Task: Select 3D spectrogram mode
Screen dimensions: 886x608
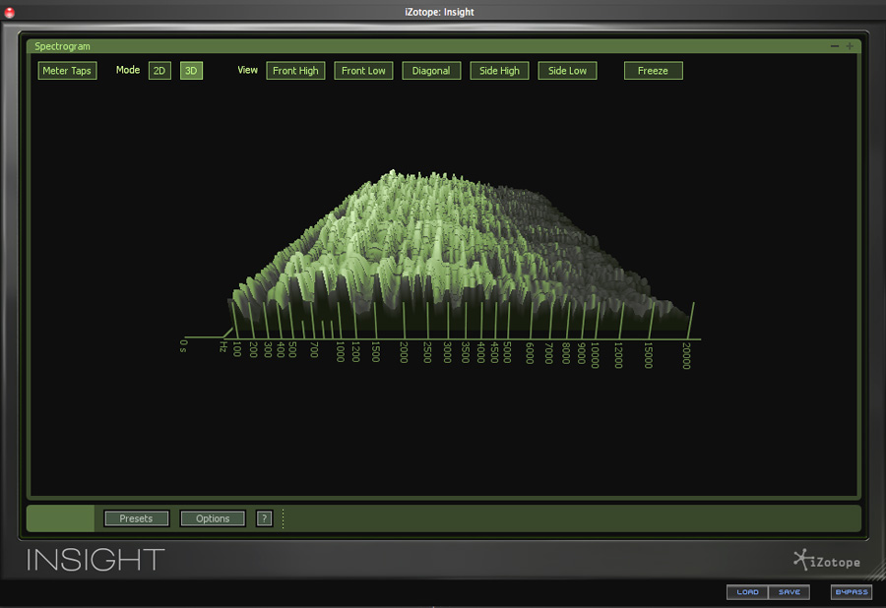Action: click(x=191, y=71)
